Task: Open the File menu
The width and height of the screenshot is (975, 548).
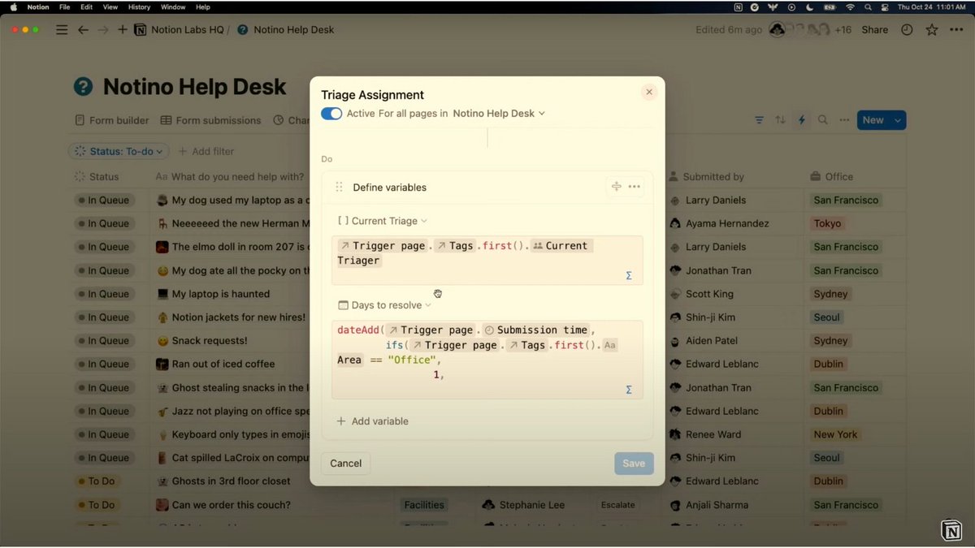Action: tap(64, 7)
